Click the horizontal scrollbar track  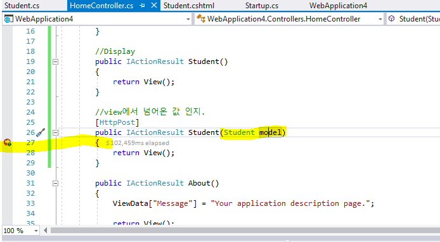[245, 231]
